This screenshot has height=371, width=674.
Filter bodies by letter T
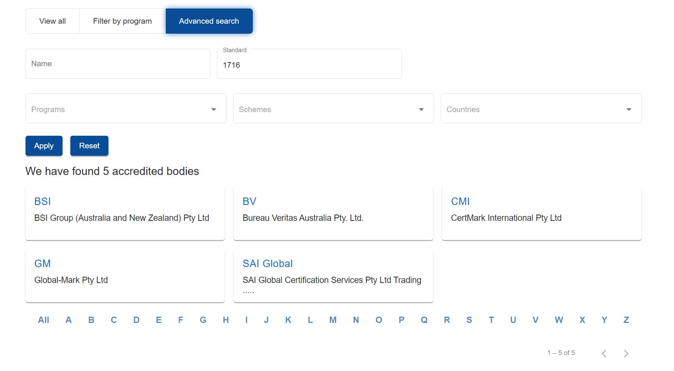pos(492,320)
